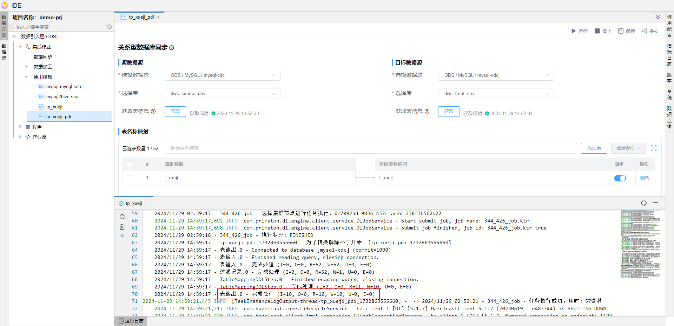This screenshot has height=326, width=674.
Task: Clear log with the trash icon
Action: pos(122,227)
